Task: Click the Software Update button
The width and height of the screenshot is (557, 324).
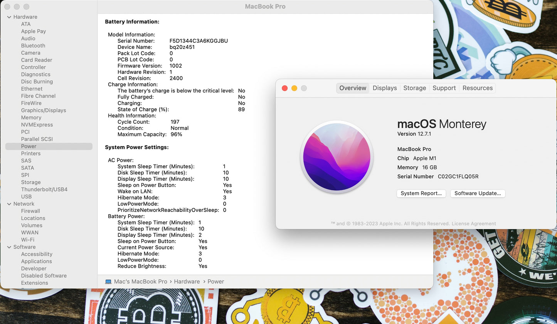Action: pyautogui.click(x=478, y=193)
